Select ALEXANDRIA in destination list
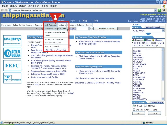 coord(139,77)
